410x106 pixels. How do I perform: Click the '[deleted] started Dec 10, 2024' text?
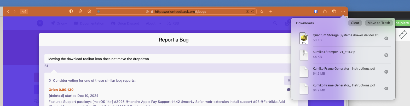(73, 96)
